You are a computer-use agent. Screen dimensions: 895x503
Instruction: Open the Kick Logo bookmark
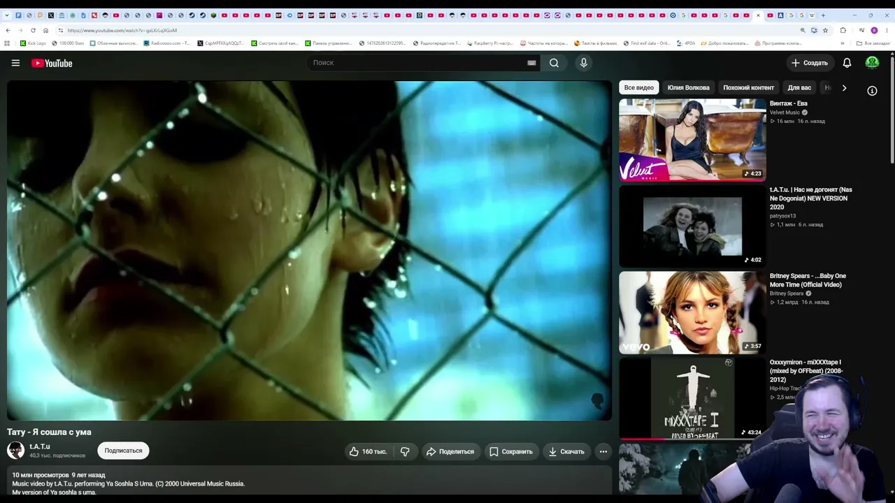tap(33, 43)
